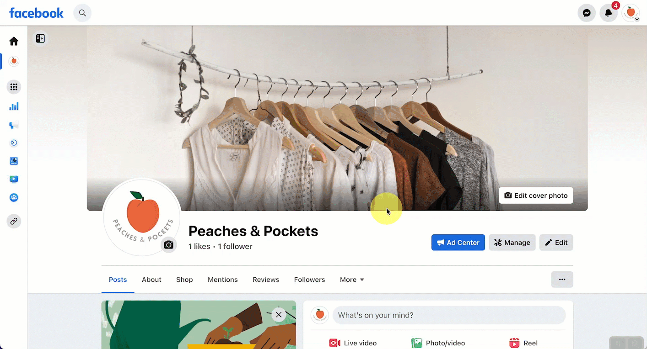The width and height of the screenshot is (647, 349).
Task: Expand the More tab dropdown
Action: (x=352, y=280)
